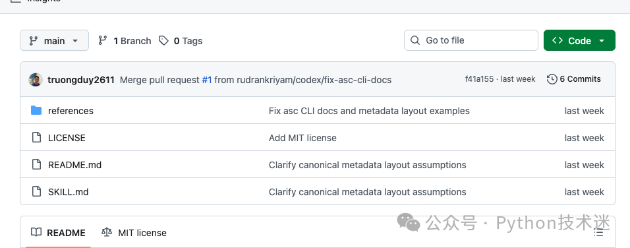The image size is (630, 248).
Task: Click truongduy2611's avatar thumbnail
Action: click(x=36, y=80)
